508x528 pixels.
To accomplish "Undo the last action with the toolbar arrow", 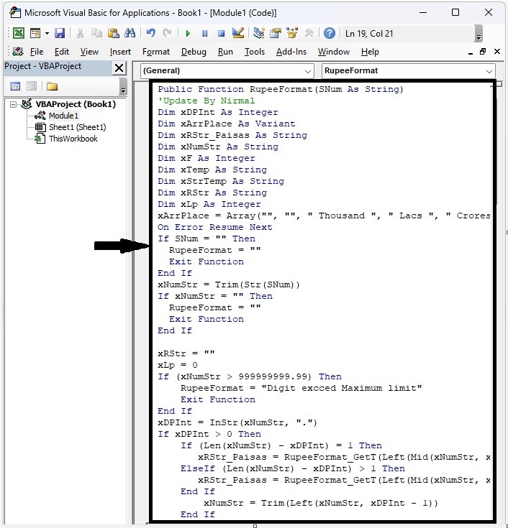I will (151, 33).
